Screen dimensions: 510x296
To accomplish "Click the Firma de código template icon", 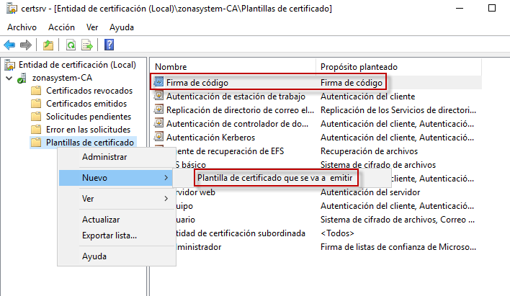I will click(x=158, y=82).
